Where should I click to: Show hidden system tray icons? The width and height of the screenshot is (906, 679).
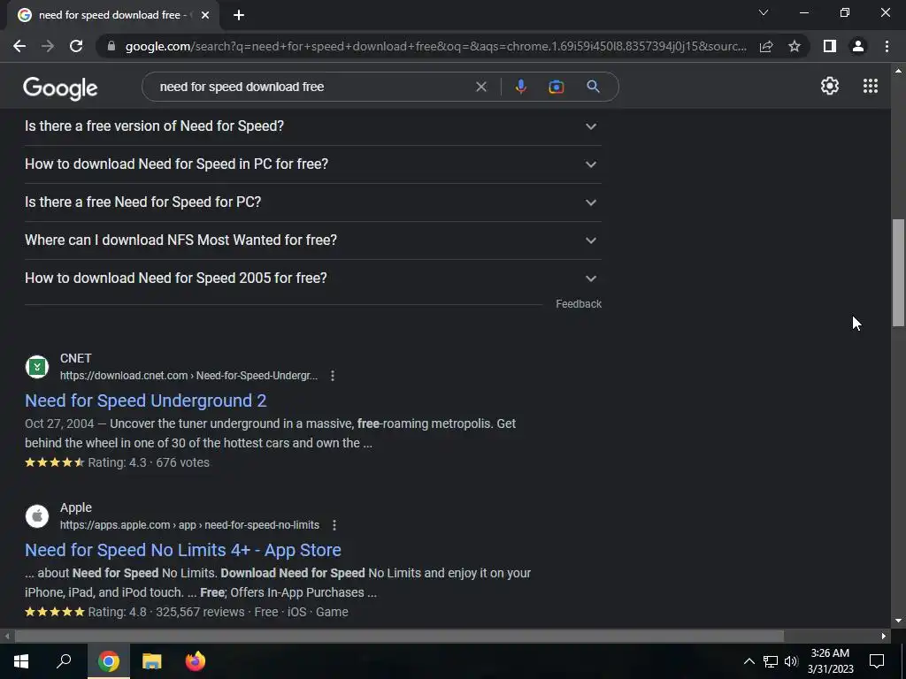click(749, 661)
